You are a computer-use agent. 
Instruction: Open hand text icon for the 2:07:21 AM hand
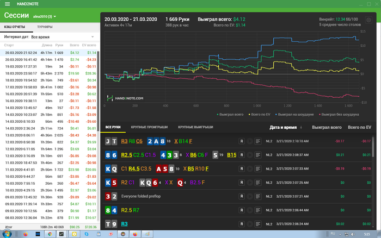259,197
